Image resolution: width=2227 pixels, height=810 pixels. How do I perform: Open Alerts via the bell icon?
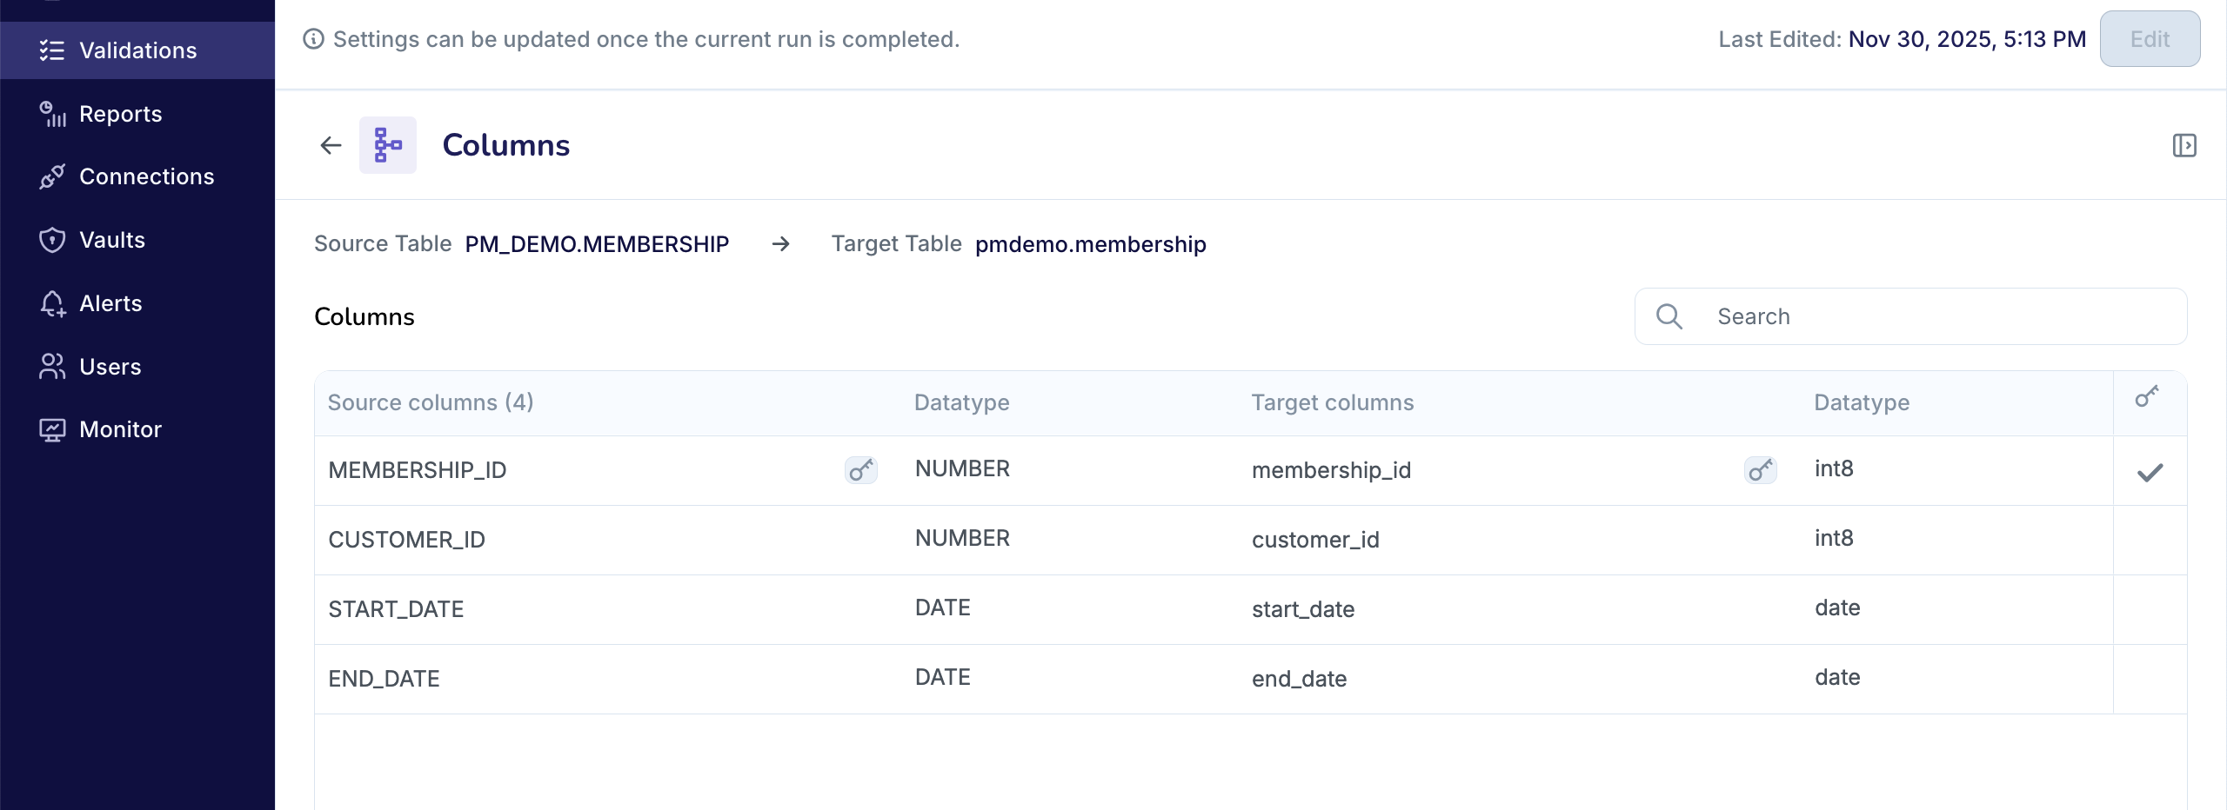52,303
